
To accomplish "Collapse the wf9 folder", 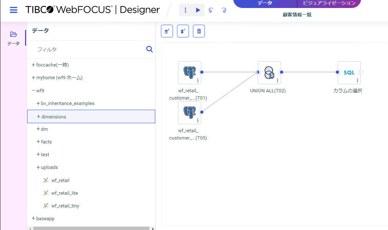I will tap(33, 90).
